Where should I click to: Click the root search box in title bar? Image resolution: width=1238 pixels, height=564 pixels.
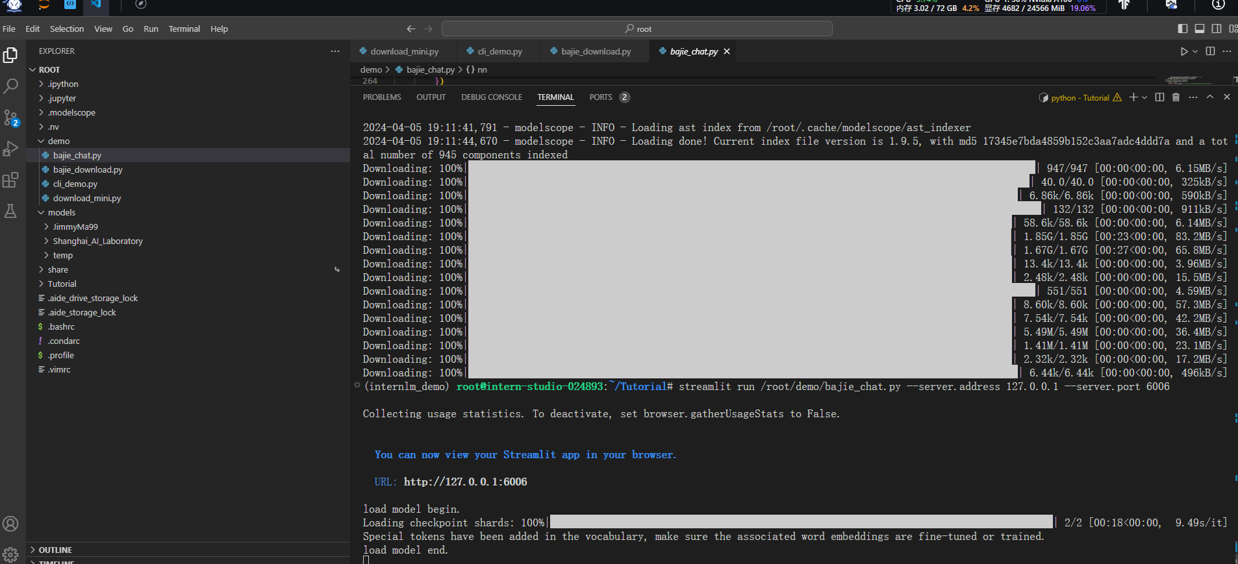coord(637,29)
